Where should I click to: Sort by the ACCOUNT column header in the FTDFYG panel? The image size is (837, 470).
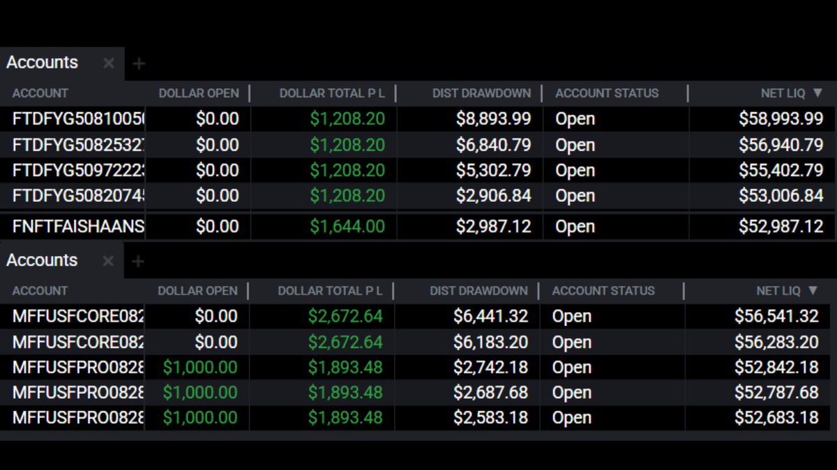[40, 93]
